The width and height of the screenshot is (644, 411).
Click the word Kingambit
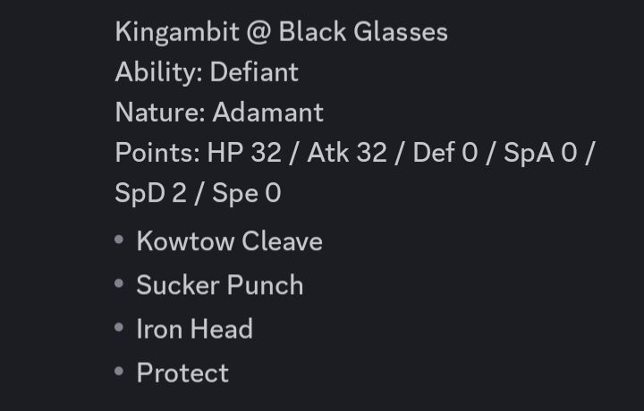[177, 32]
